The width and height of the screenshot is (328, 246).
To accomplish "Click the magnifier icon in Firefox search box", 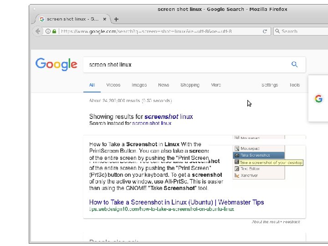I will [x=277, y=31].
